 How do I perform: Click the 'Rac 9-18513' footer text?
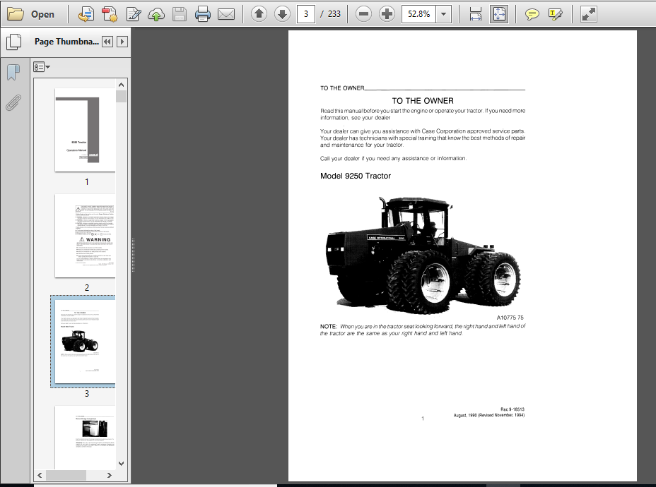coord(512,409)
